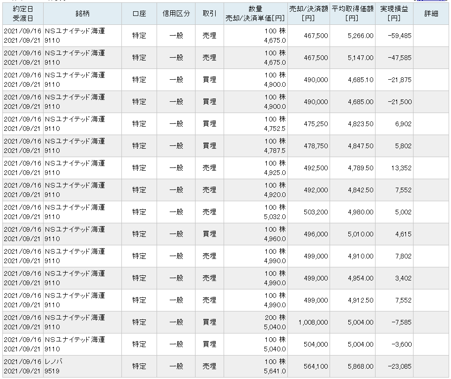
Task: Pick the settlement amount 503,200
Action: pyautogui.click(x=316, y=212)
